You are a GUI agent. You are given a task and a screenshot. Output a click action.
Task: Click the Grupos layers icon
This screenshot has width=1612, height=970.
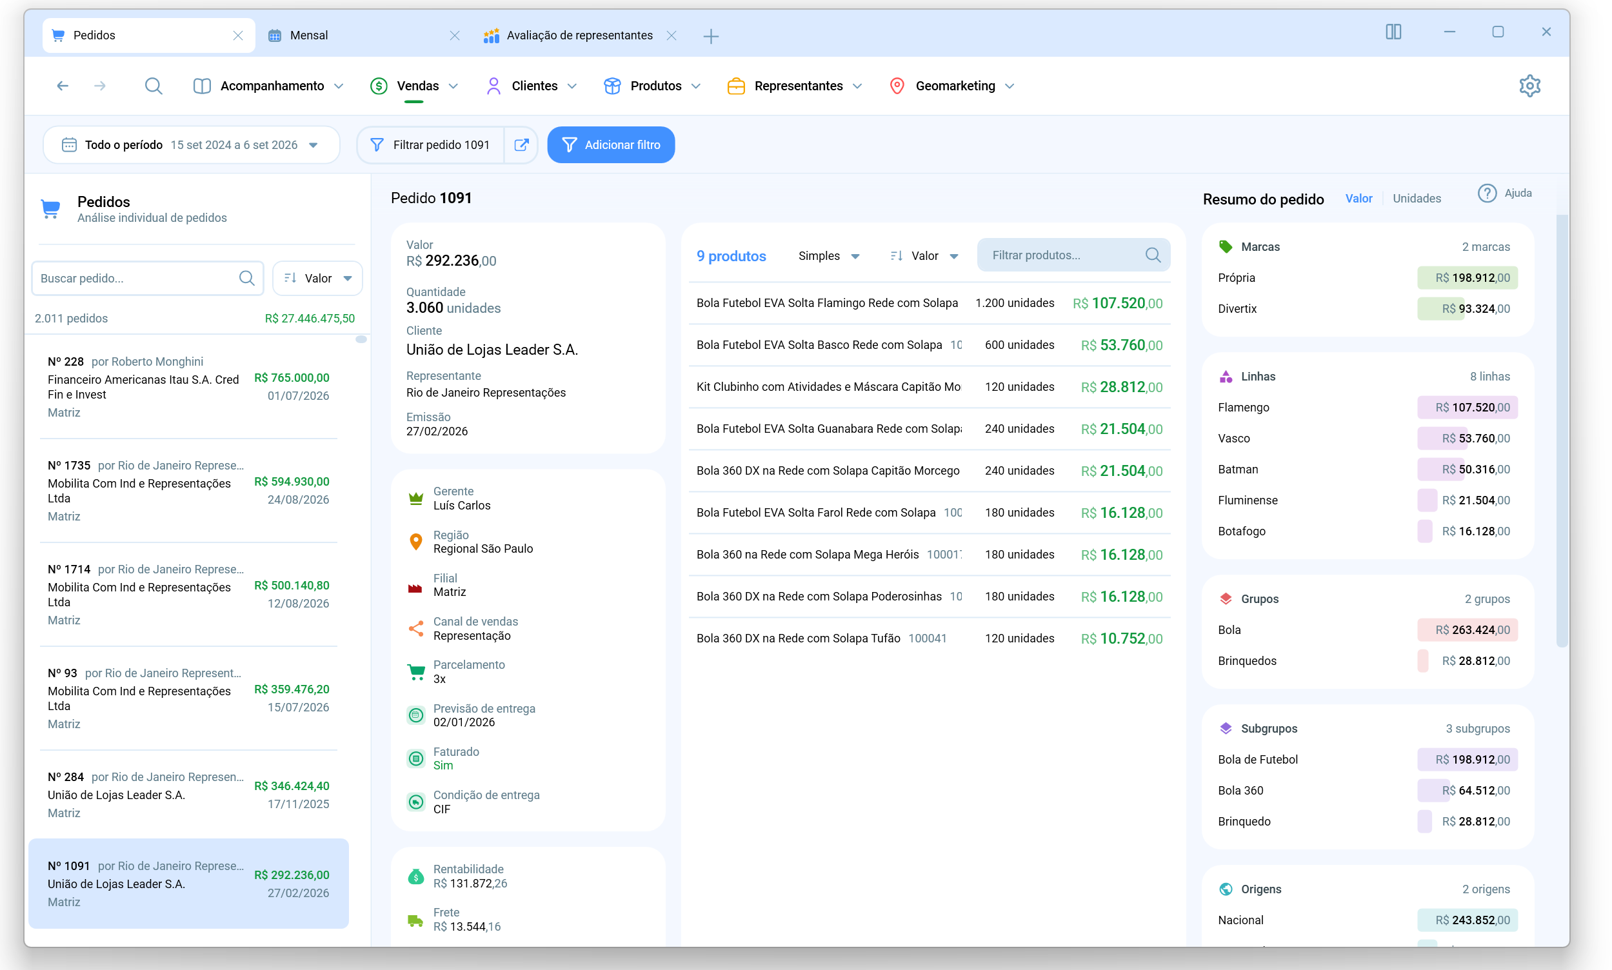click(1225, 599)
